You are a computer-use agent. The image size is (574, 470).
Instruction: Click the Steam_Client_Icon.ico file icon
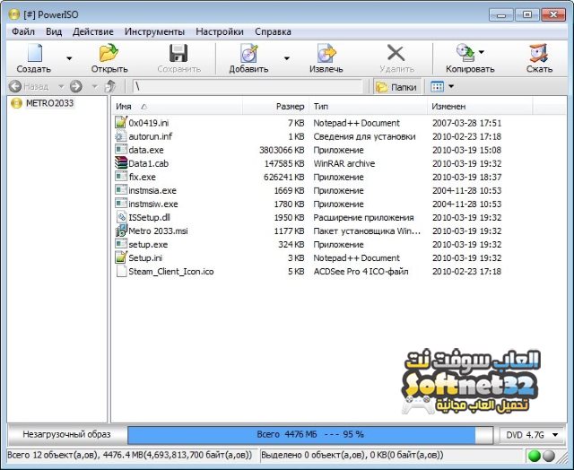coord(121,271)
